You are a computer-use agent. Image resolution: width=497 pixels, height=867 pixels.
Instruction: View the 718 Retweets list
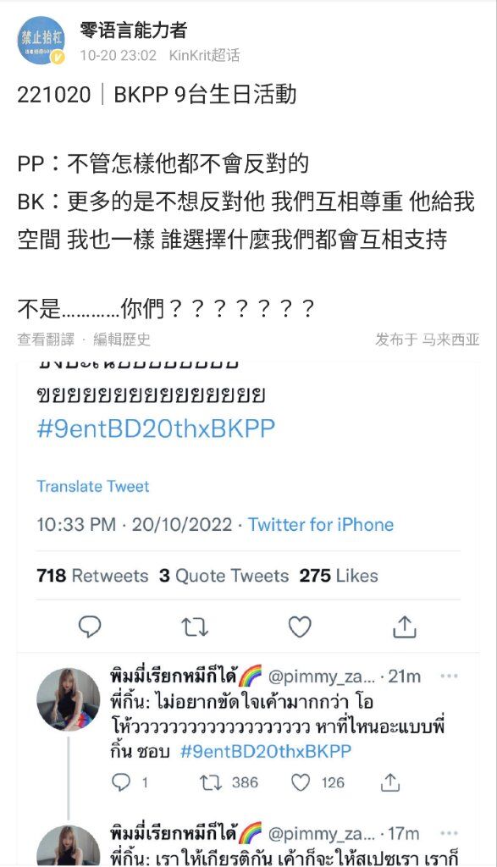pyautogui.click(x=92, y=576)
